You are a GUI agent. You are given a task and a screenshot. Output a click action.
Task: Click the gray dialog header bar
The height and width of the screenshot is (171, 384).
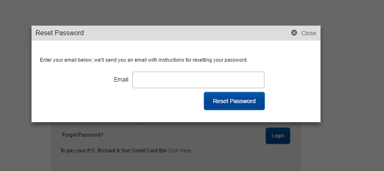point(176,33)
